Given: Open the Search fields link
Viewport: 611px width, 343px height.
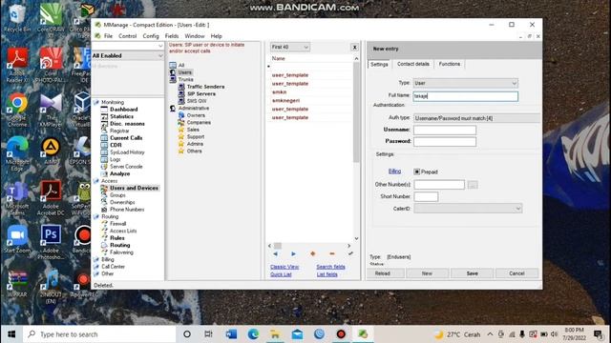Looking at the screenshot, I should click(330, 267).
